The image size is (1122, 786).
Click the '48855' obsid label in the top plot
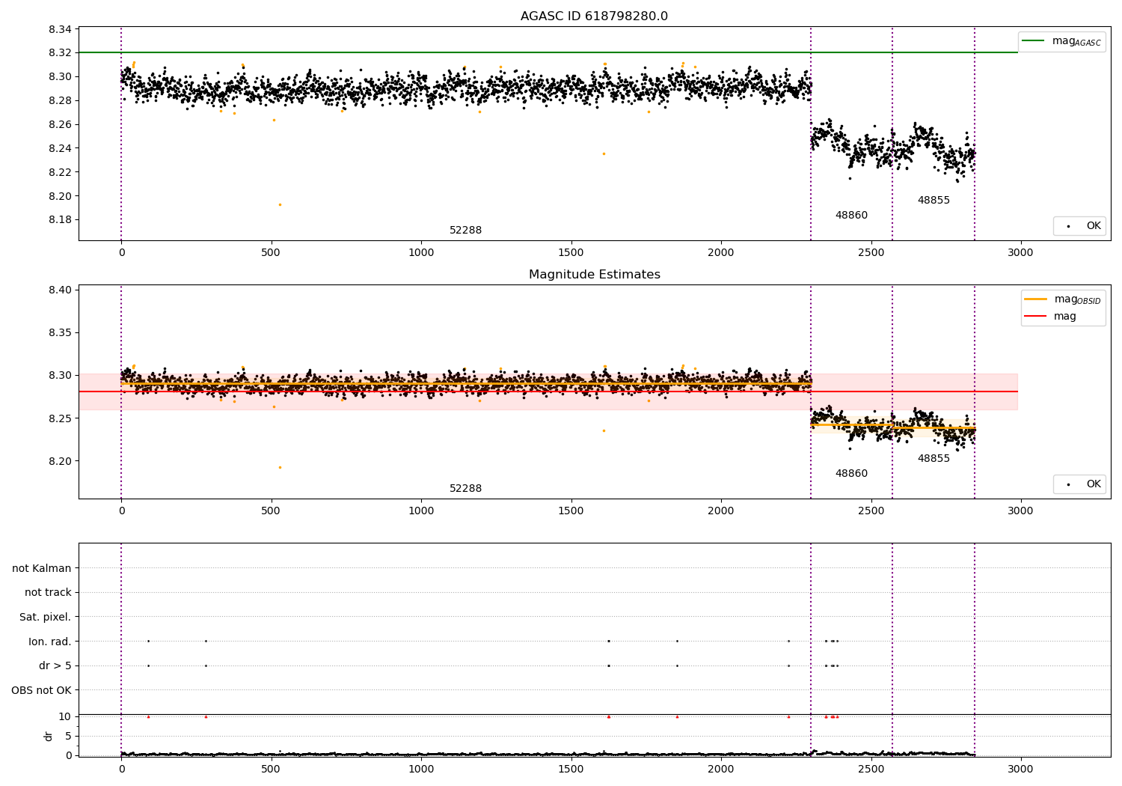pos(934,201)
